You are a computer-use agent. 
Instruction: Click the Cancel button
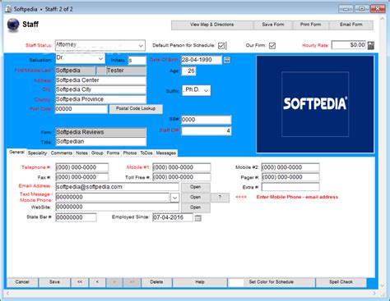pos(22,282)
